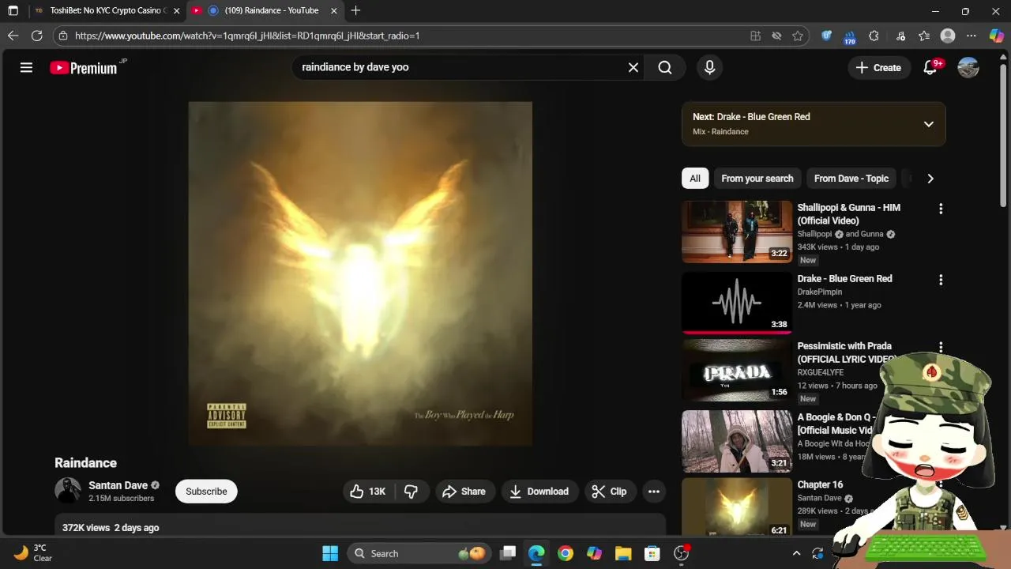
Task: Go to the YouTube Premium home logo
Action: click(x=84, y=68)
